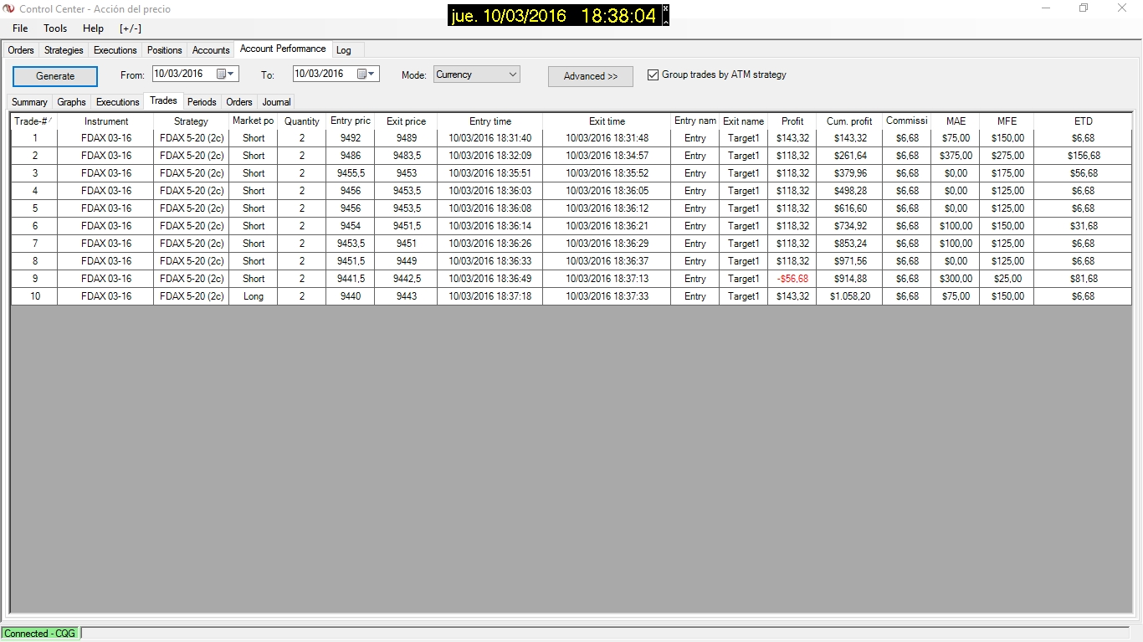Close the clock overlay with its small x

coord(665,8)
